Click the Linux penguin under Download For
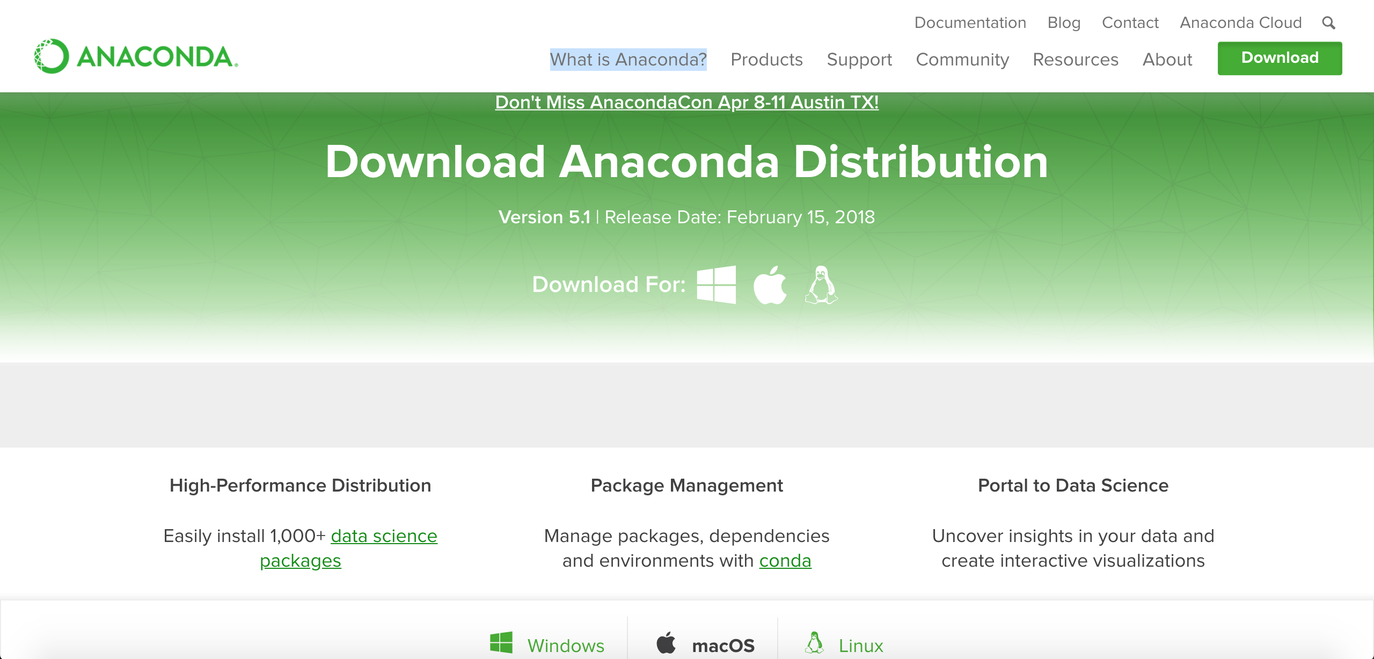Viewport: 1374px width, 659px height. coord(821,284)
